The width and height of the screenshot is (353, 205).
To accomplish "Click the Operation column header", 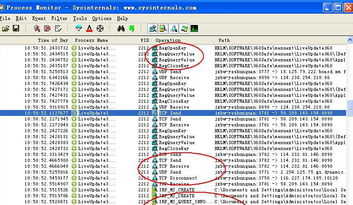I will point(182,40).
